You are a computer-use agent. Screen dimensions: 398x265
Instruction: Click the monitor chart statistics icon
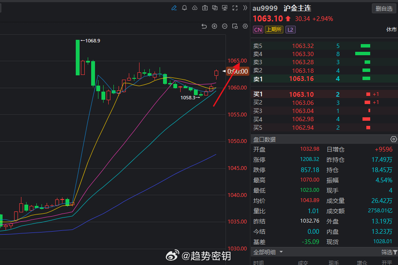click(x=225, y=8)
